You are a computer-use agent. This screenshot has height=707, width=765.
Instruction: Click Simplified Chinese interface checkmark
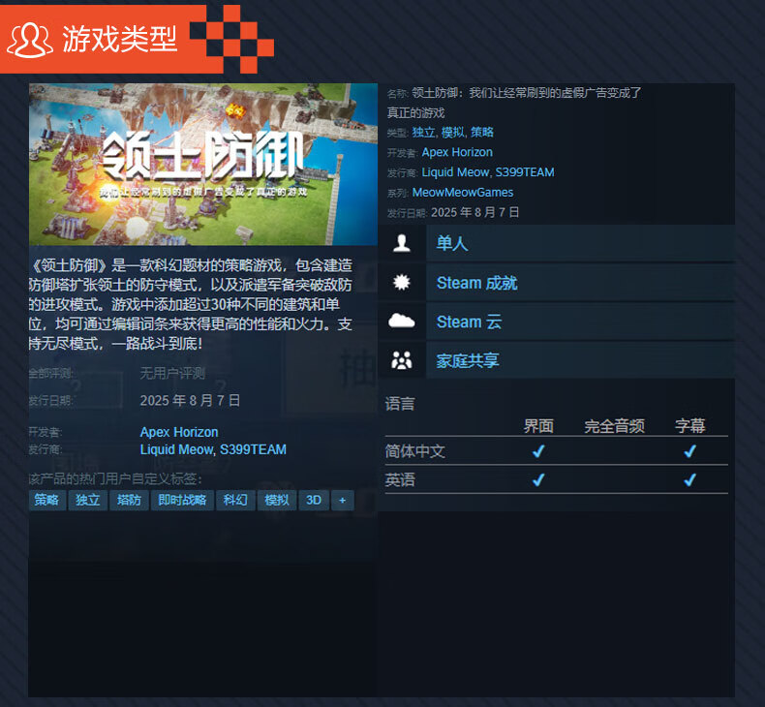tap(538, 451)
